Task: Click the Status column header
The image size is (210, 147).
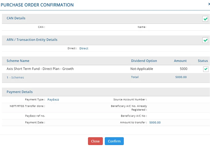Action: (x=203, y=61)
